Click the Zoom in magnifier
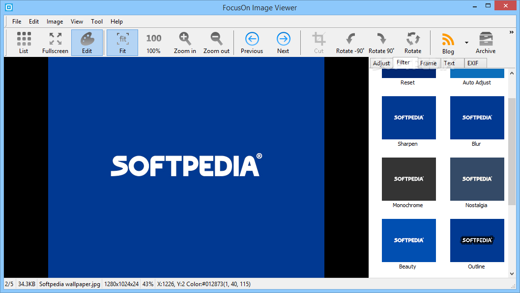This screenshot has width=520, height=293. [x=185, y=43]
